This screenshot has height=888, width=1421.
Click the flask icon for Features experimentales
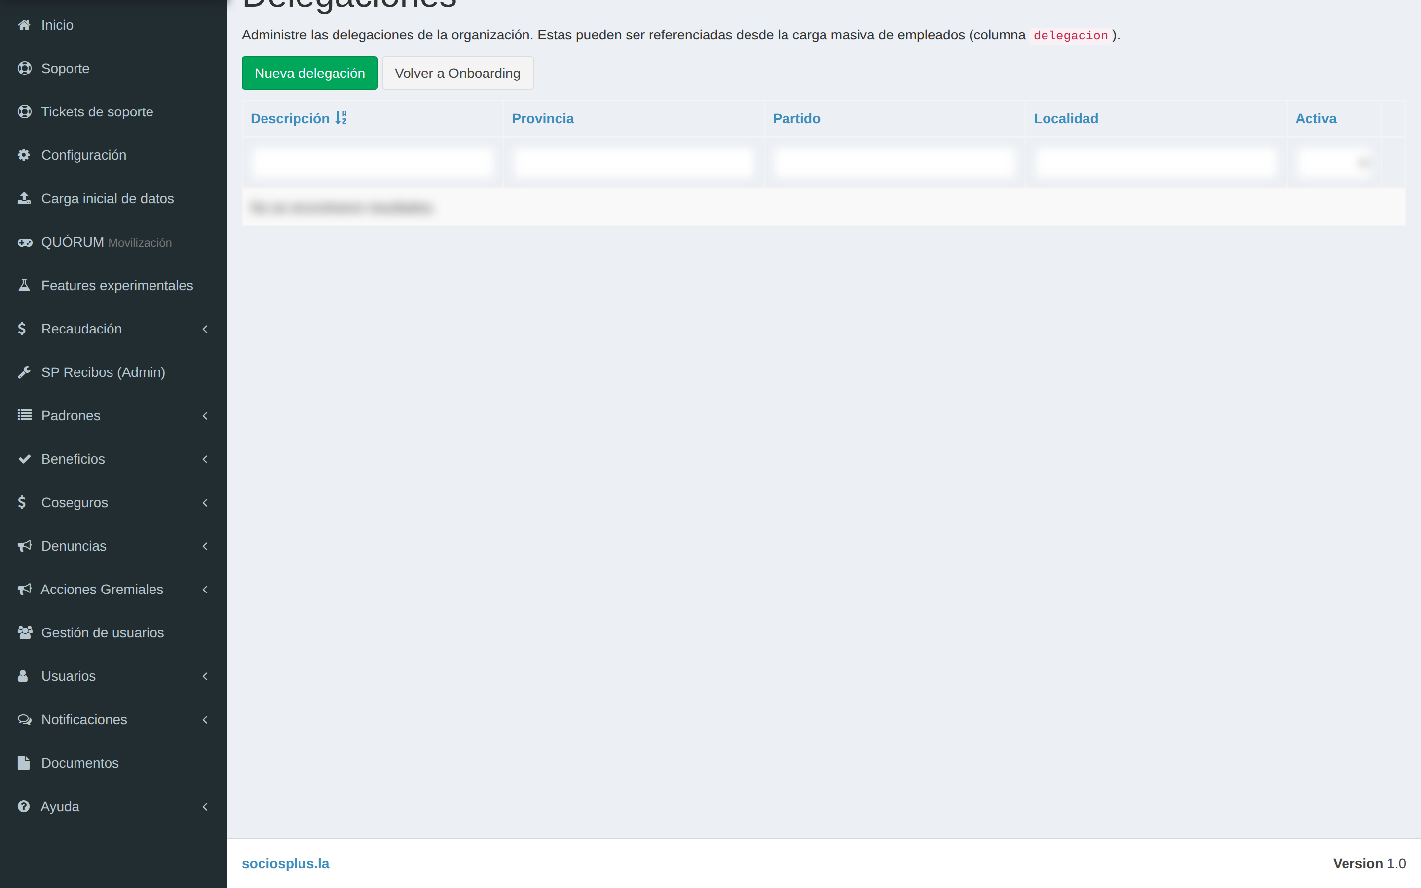click(x=24, y=286)
